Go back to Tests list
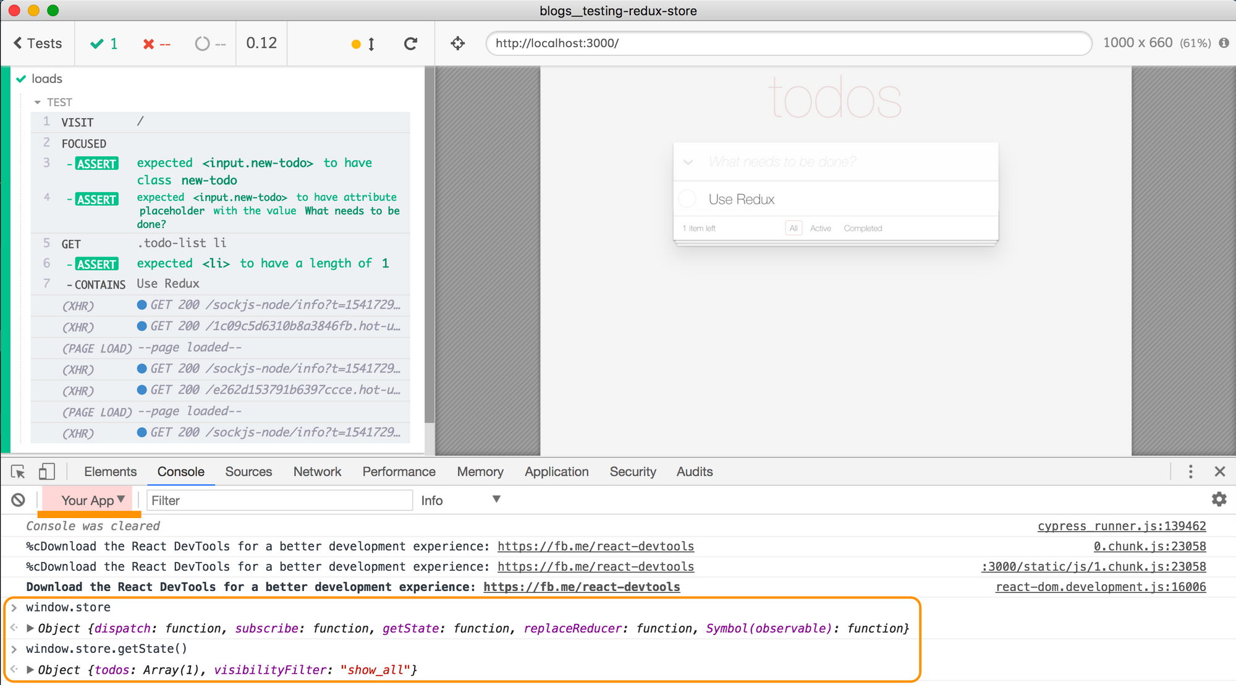Viewport: 1236px width, 685px height. 38,43
